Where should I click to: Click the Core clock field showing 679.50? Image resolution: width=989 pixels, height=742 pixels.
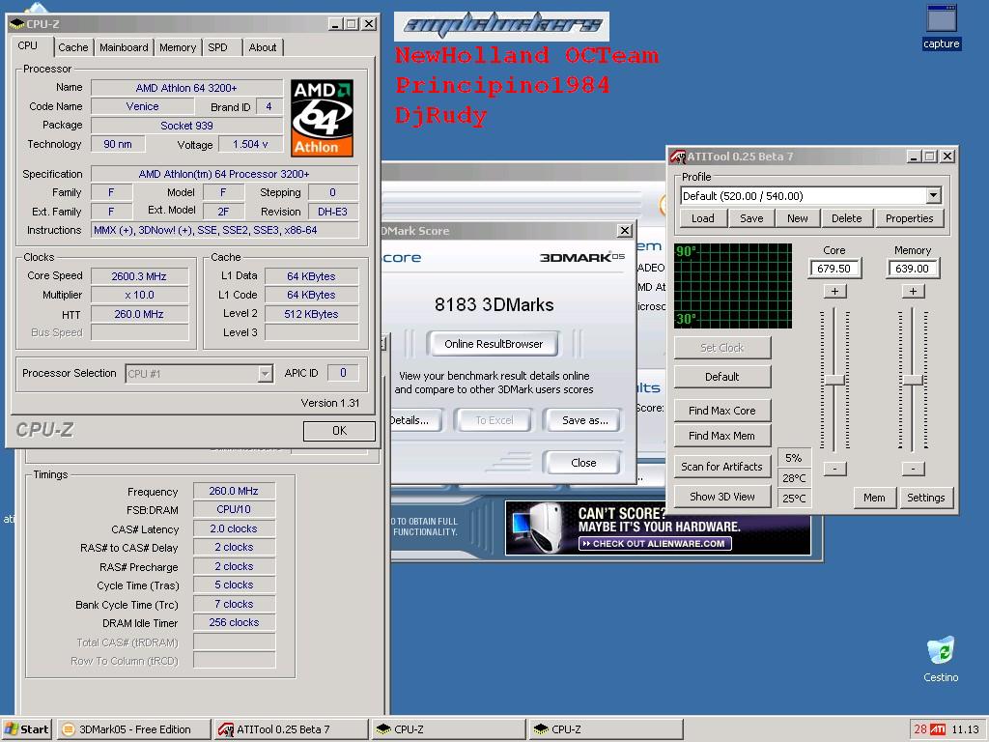(x=834, y=269)
